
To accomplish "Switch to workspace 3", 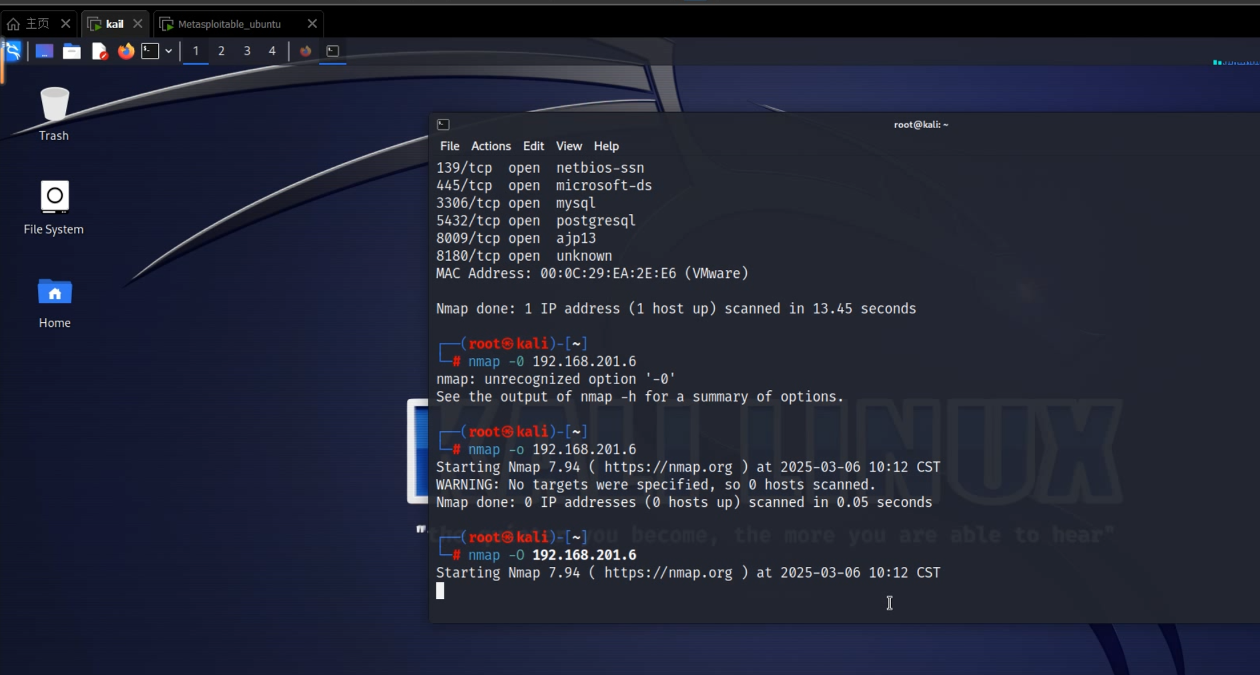I will (247, 51).
